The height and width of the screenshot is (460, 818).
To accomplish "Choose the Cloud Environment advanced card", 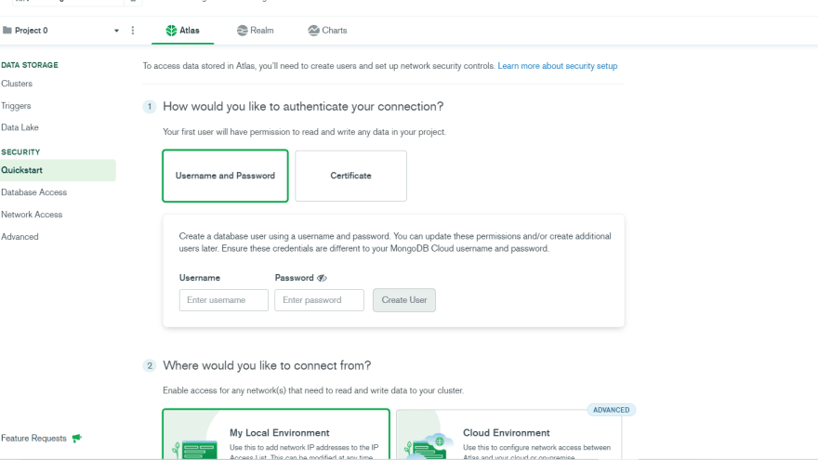I will pyautogui.click(x=508, y=434).
